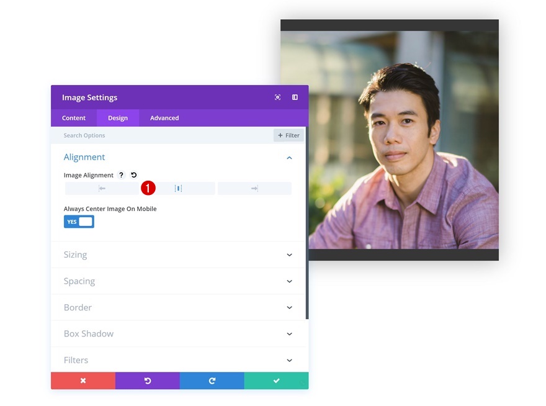The height and width of the screenshot is (406, 546).
Task: Redo change with blue footer button
Action: [212, 381]
